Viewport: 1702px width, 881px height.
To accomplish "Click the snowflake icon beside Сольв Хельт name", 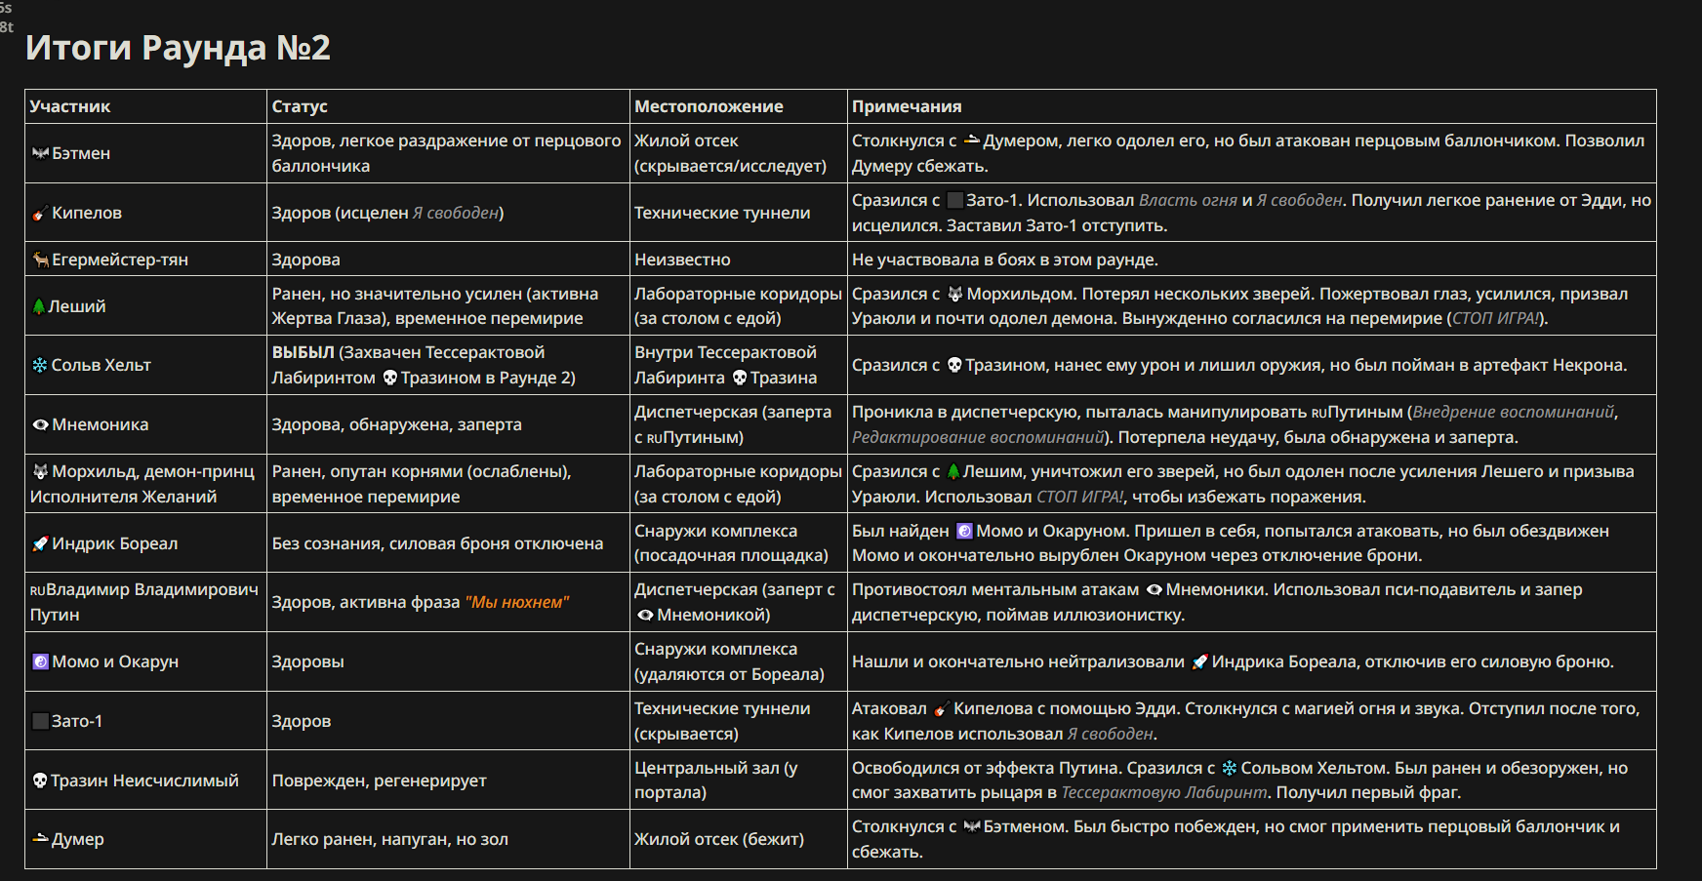I will click(x=40, y=366).
